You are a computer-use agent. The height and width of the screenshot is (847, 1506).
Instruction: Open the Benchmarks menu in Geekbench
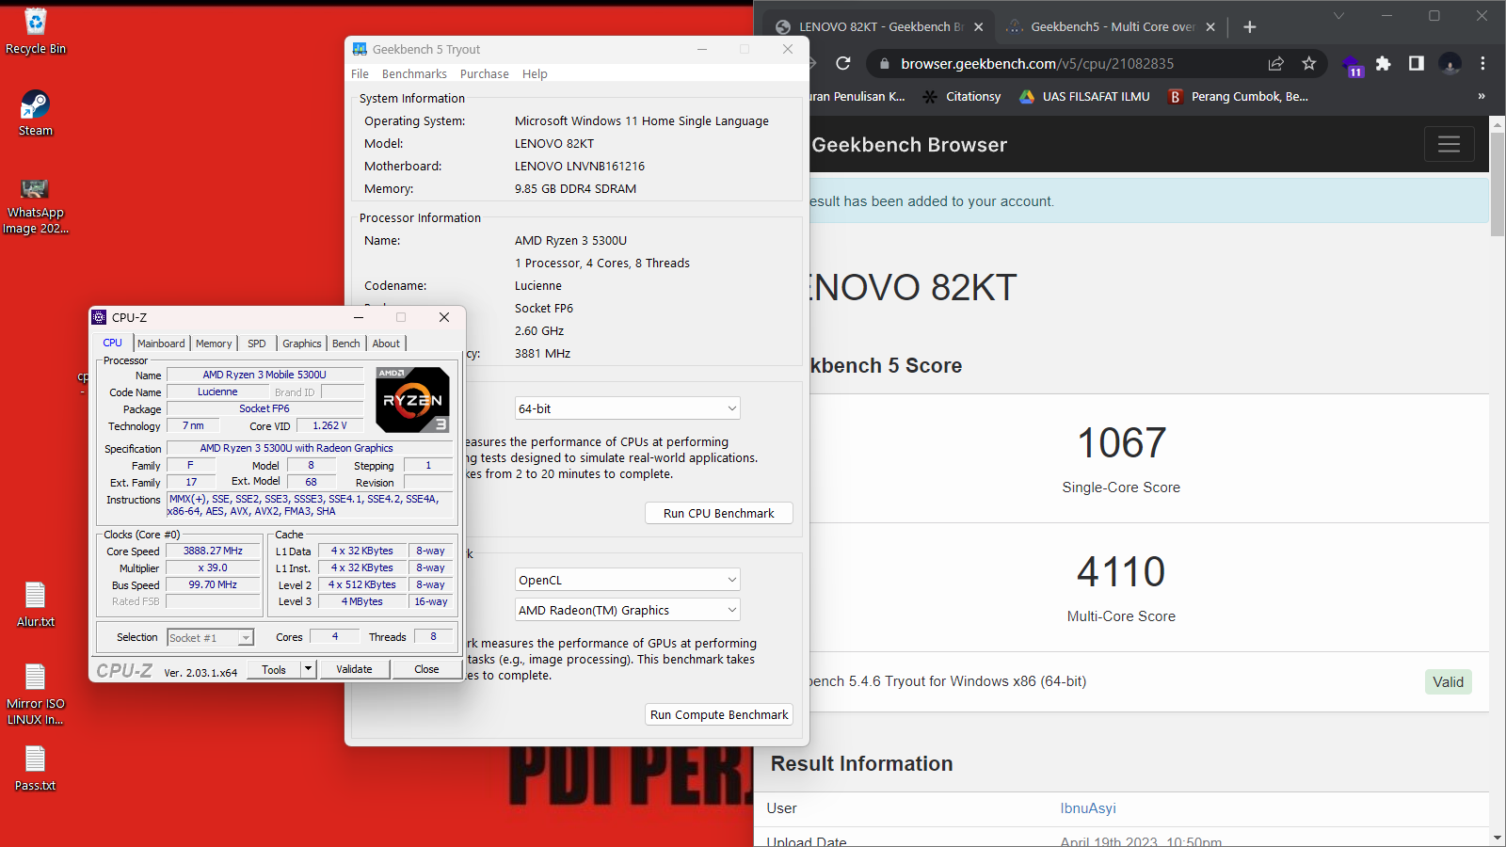414,73
